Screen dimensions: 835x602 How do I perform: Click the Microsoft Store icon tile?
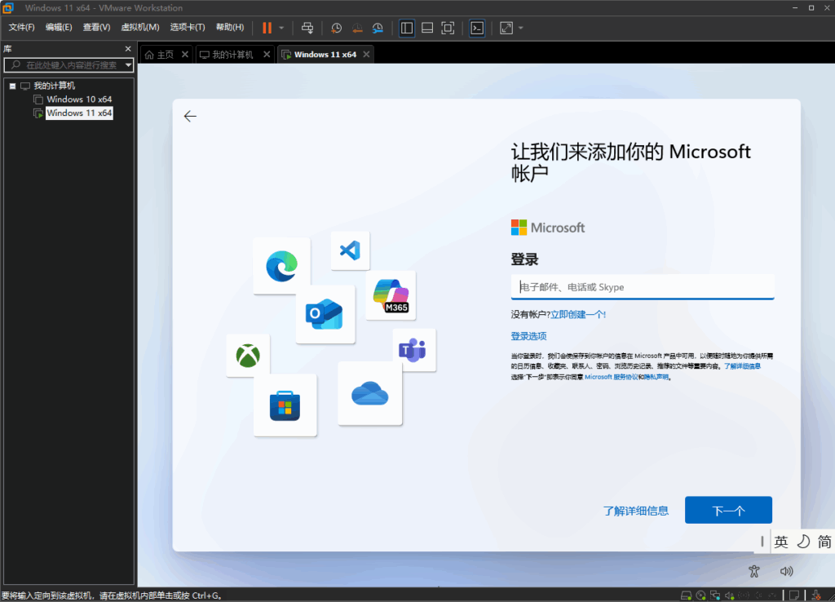(x=285, y=405)
